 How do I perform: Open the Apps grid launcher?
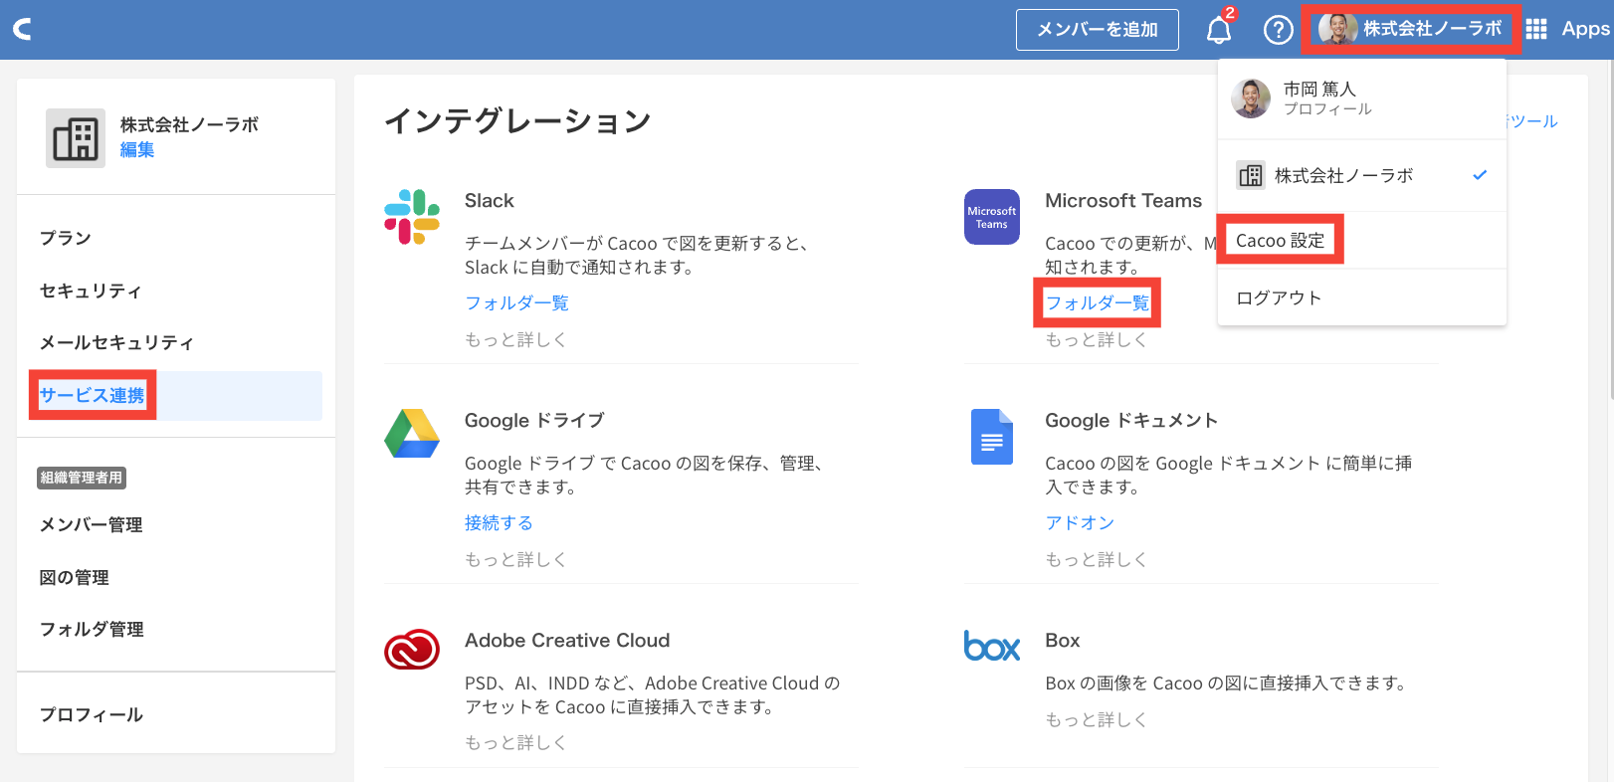pos(1536,29)
